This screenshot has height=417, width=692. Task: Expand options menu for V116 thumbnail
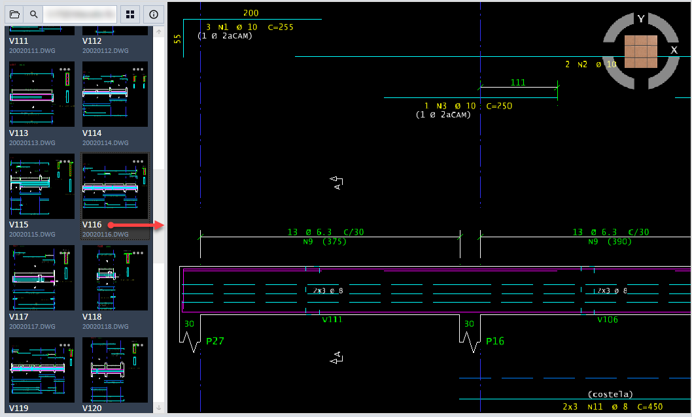pyautogui.click(x=138, y=161)
